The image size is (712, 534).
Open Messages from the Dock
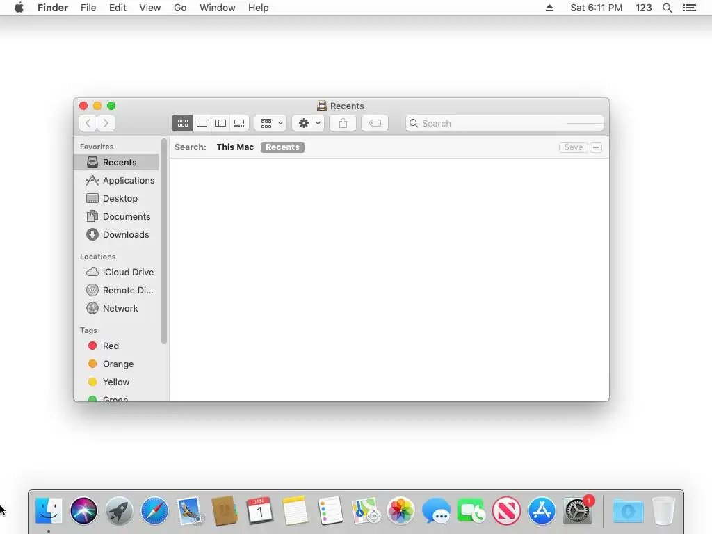point(436,511)
